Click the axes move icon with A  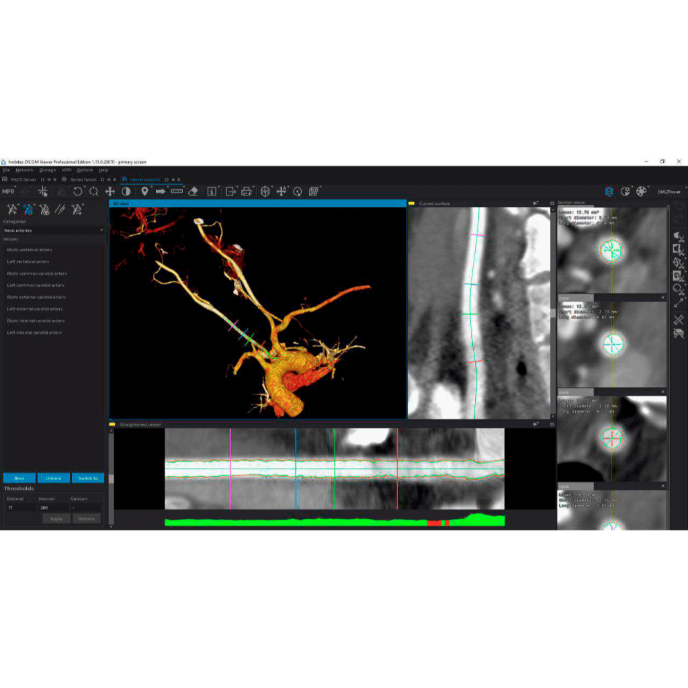282,191
